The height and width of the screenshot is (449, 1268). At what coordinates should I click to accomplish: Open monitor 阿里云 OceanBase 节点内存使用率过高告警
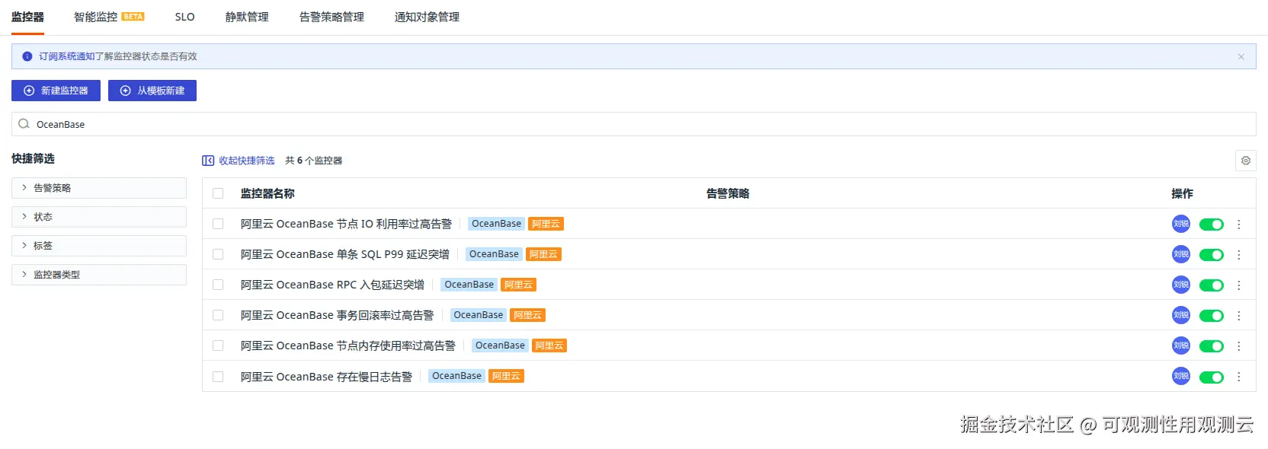click(348, 346)
